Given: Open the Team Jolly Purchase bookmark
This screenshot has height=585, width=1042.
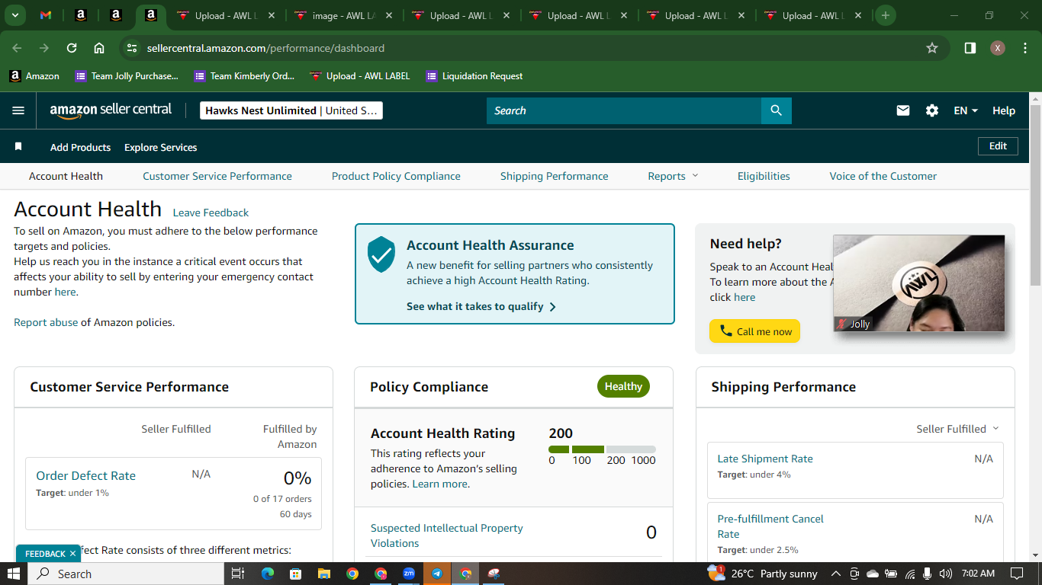Looking at the screenshot, I should point(127,76).
